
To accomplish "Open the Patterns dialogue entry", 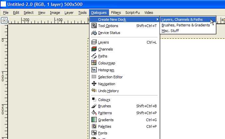I will tap(125, 113).
